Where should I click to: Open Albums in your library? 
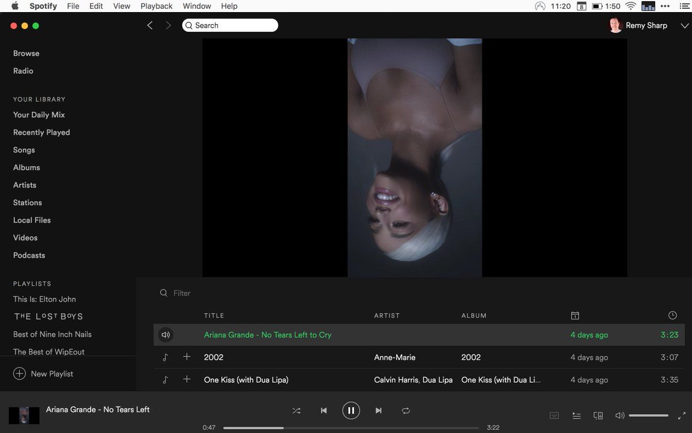27,167
